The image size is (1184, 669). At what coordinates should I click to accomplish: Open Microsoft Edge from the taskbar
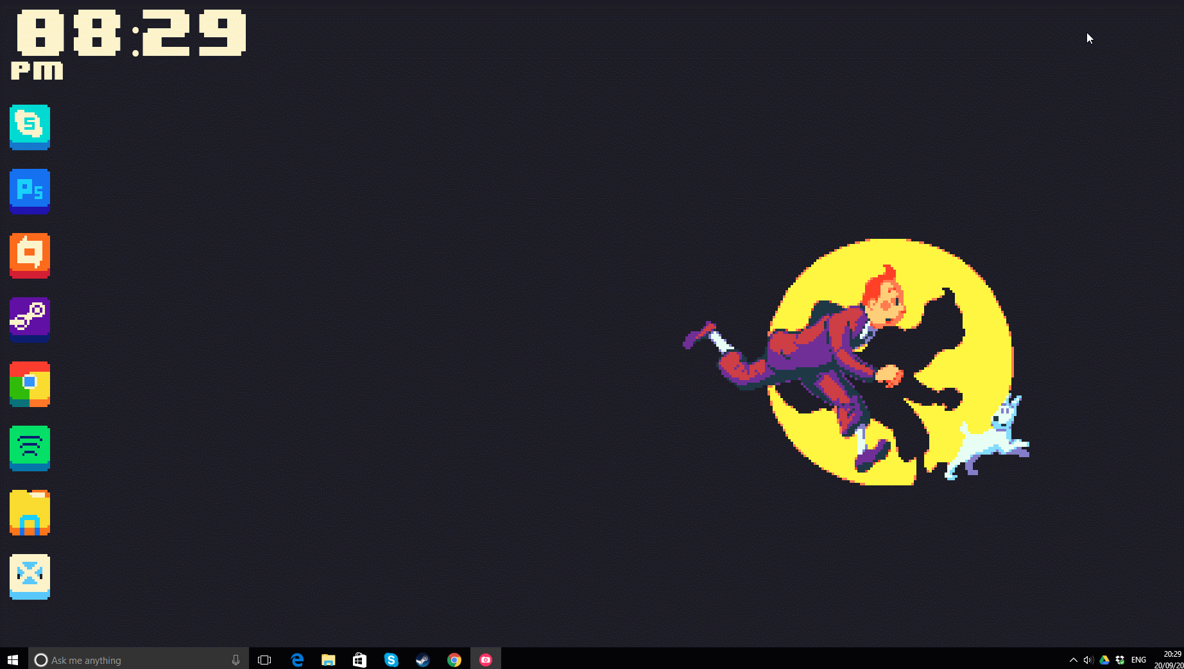pos(297,660)
